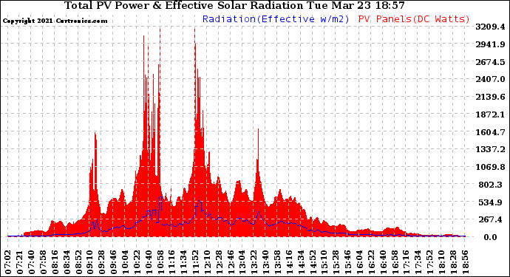Click y-axis value 802.3

(491, 185)
